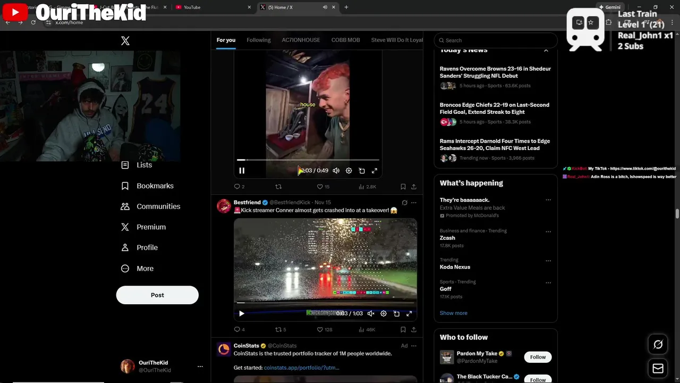Open options for Goff trend
The width and height of the screenshot is (680, 383).
pos(548,283)
